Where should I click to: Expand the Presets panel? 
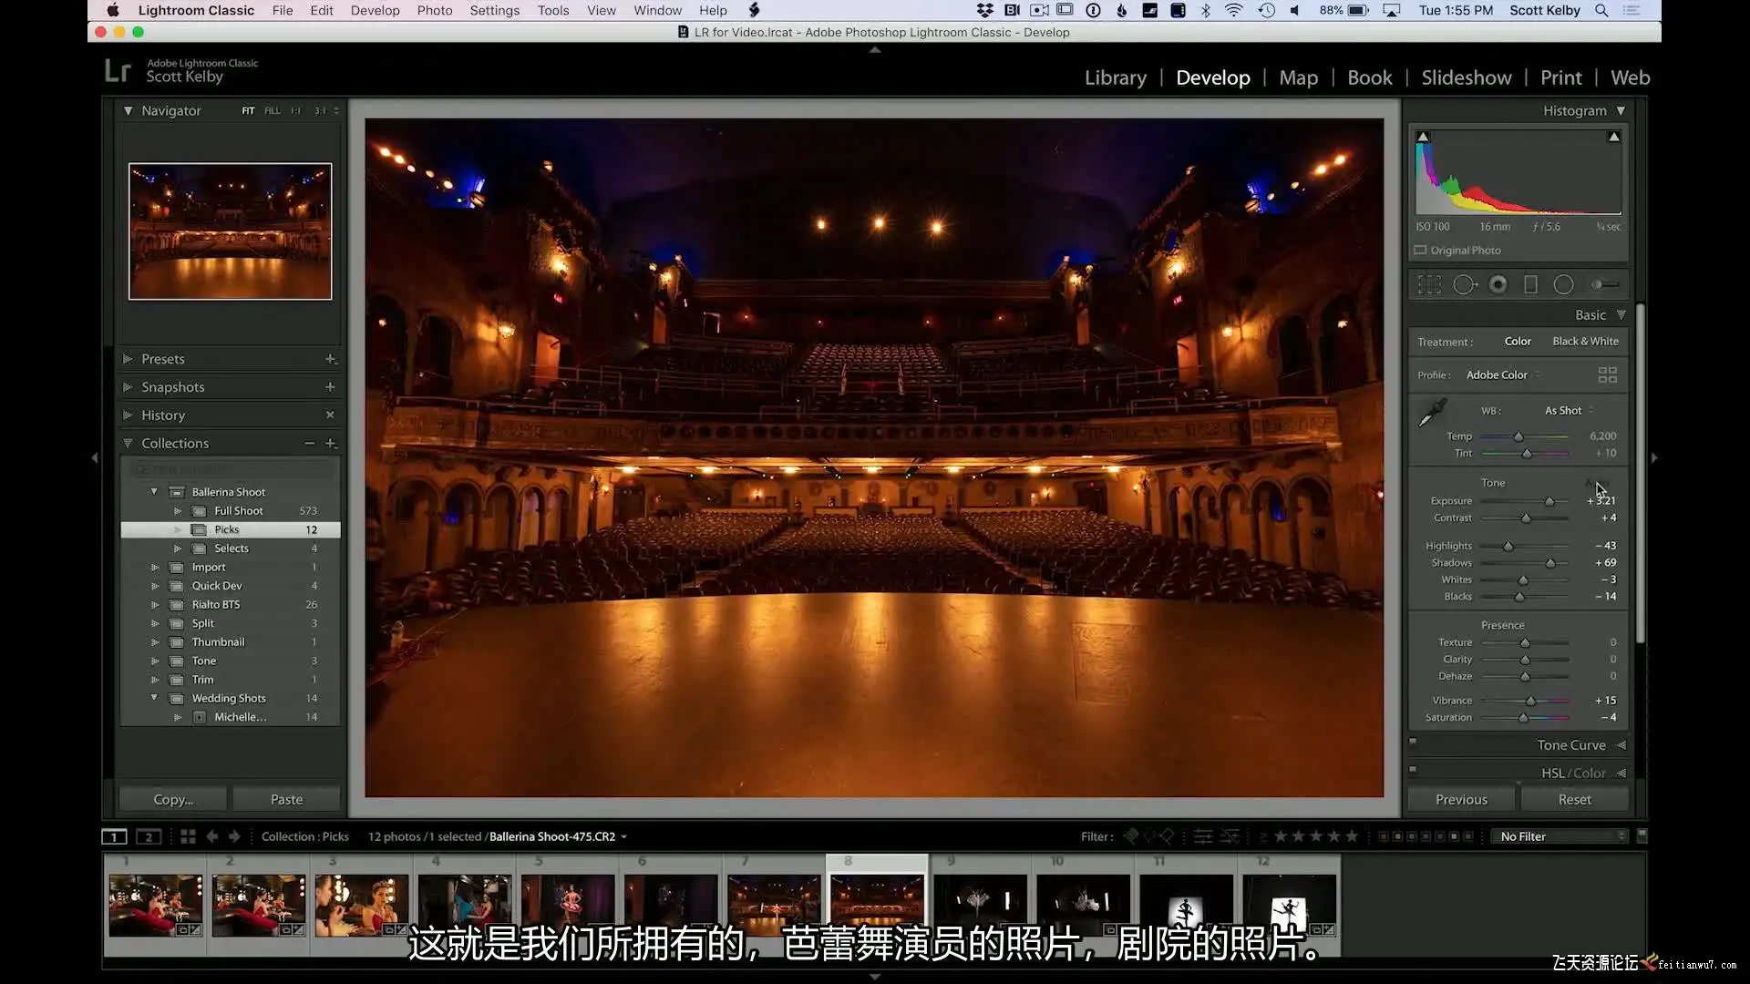(162, 359)
